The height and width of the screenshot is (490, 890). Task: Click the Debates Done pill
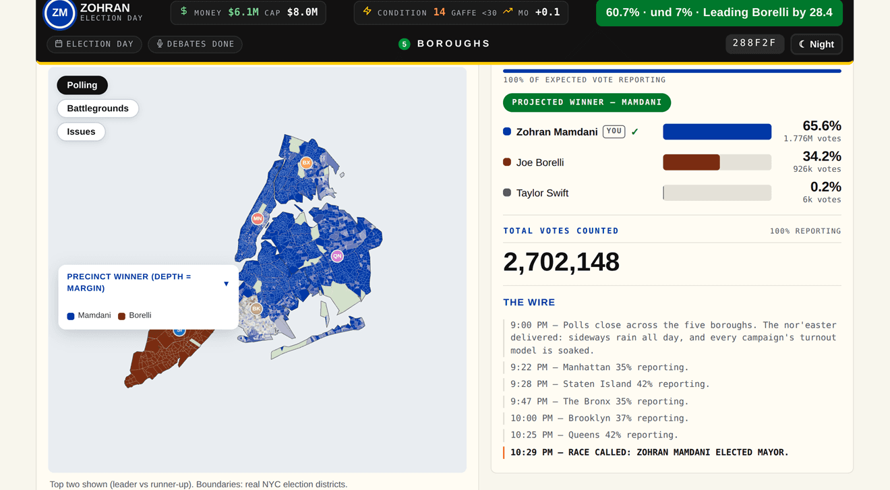point(196,44)
